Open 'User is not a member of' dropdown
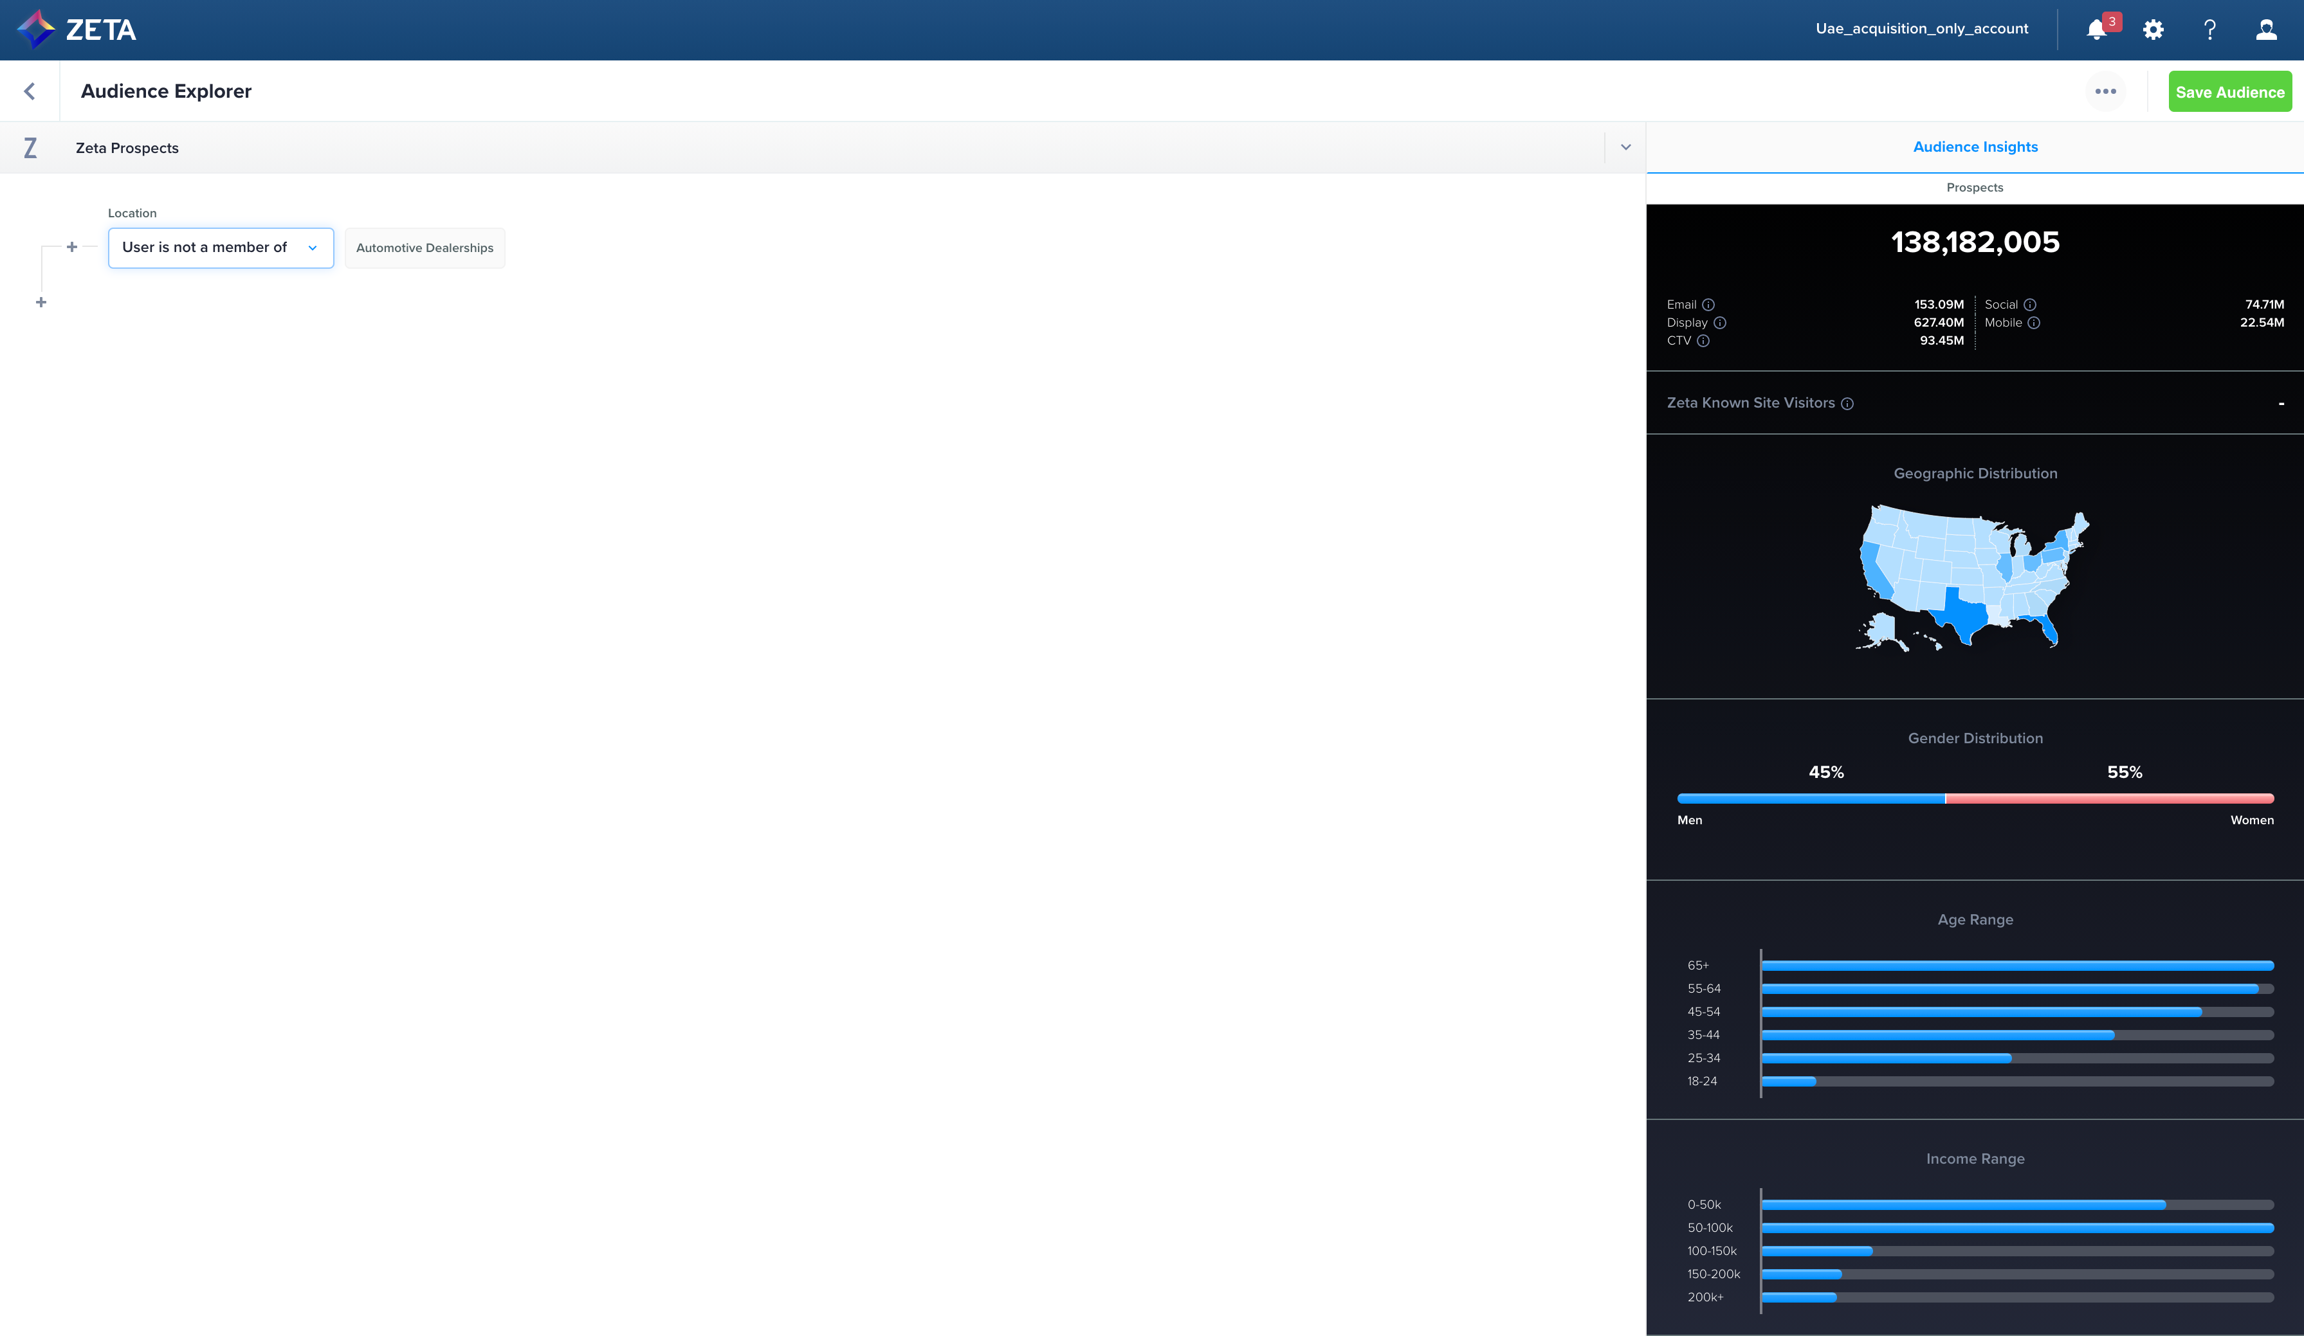Image resolution: width=2304 pixels, height=1336 pixels. point(221,248)
